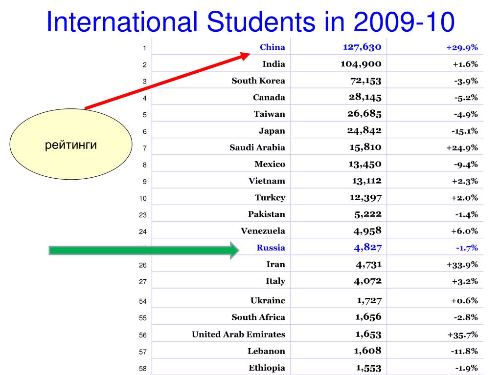Select the 'Taiwan' country cell
This screenshot has width=501, height=375.
point(270,114)
